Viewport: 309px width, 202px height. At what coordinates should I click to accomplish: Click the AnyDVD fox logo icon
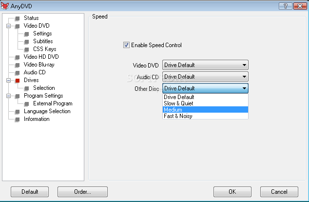tap(5, 6)
